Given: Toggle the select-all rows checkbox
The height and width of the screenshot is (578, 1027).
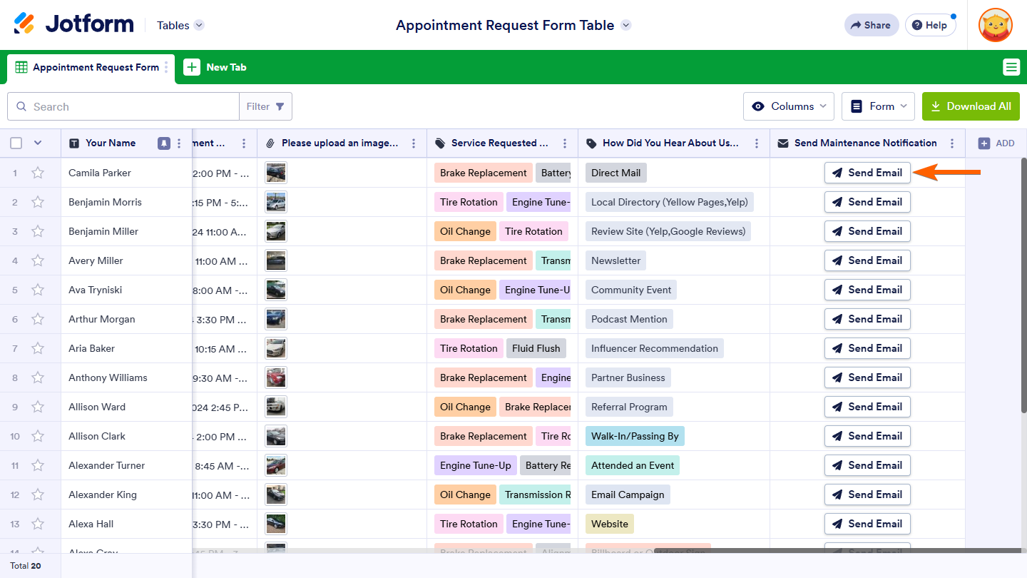Looking at the screenshot, I should pyautogui.click(x=16, y=143).
